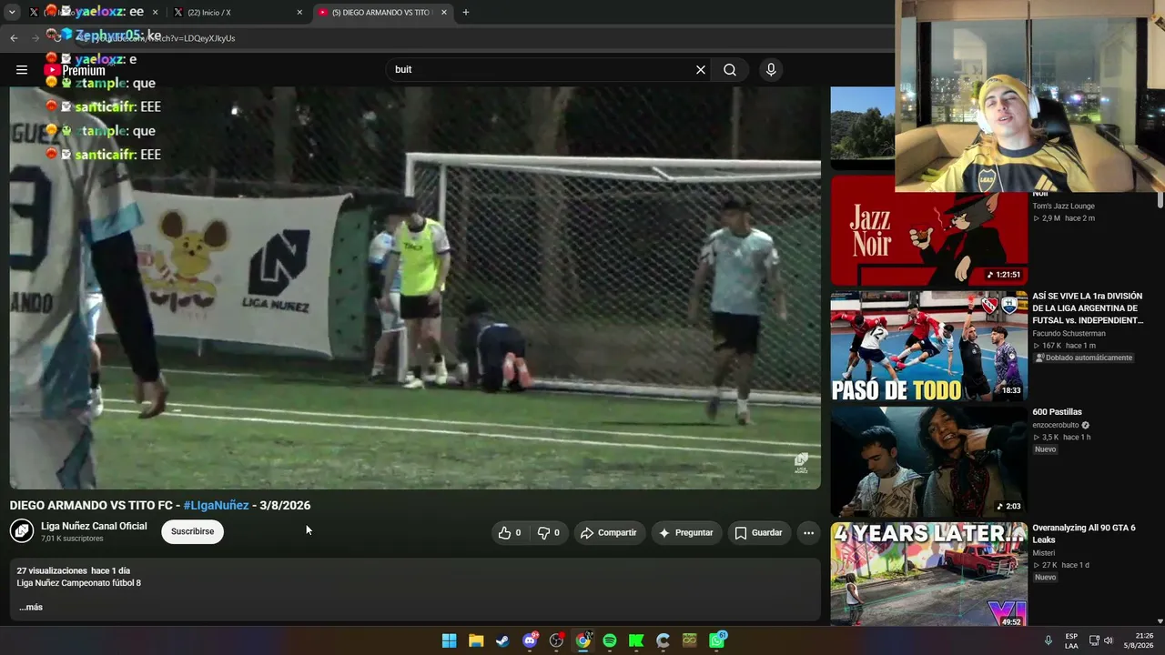Switch to OBS Studio in taskbar
The image size is (1165, 655).
coord(556,640)
